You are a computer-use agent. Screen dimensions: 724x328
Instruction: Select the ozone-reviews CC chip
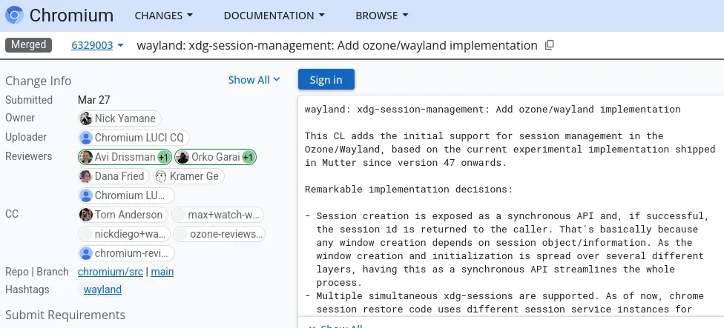(219, 234)
